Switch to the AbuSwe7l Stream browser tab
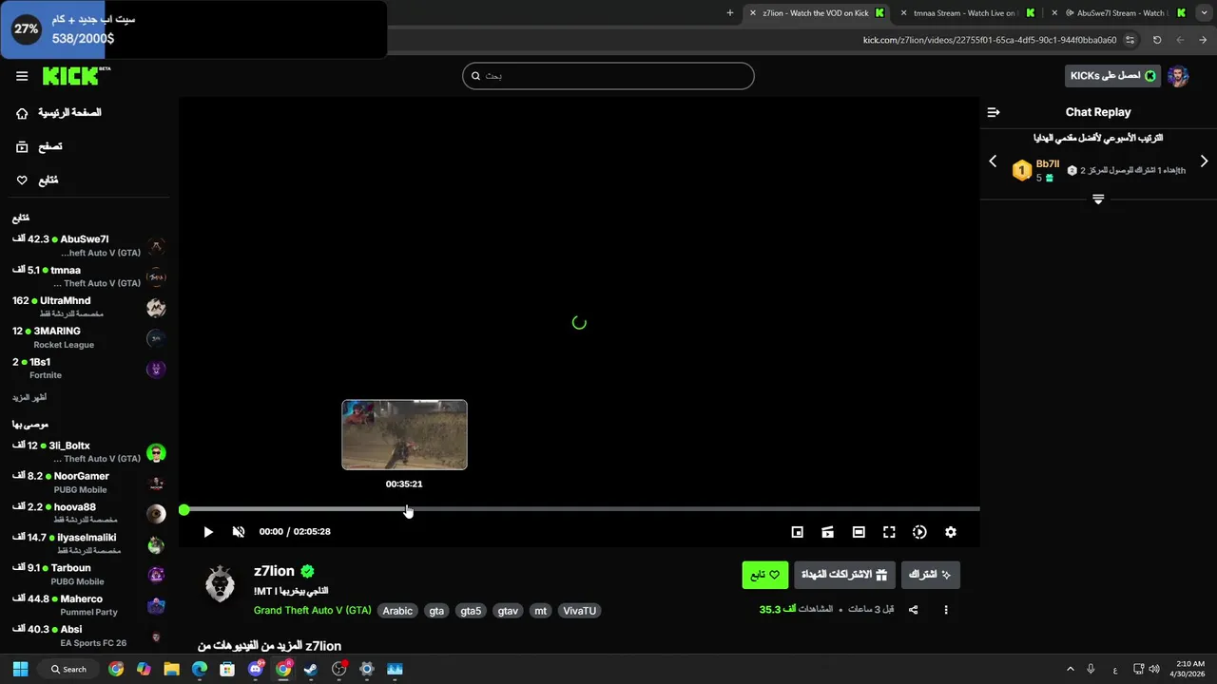Image resolution: width=1217 pixels, height=684 pixels. click(x=1118, y=13)
